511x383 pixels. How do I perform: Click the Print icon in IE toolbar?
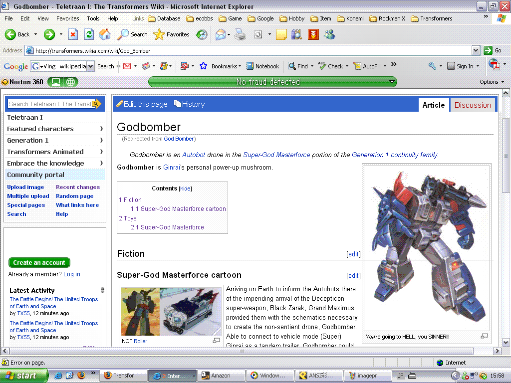point(240,34)
